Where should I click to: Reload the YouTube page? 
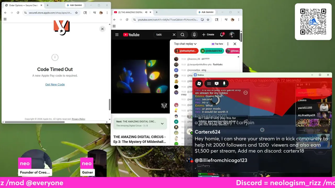click(x=127, y=20)
